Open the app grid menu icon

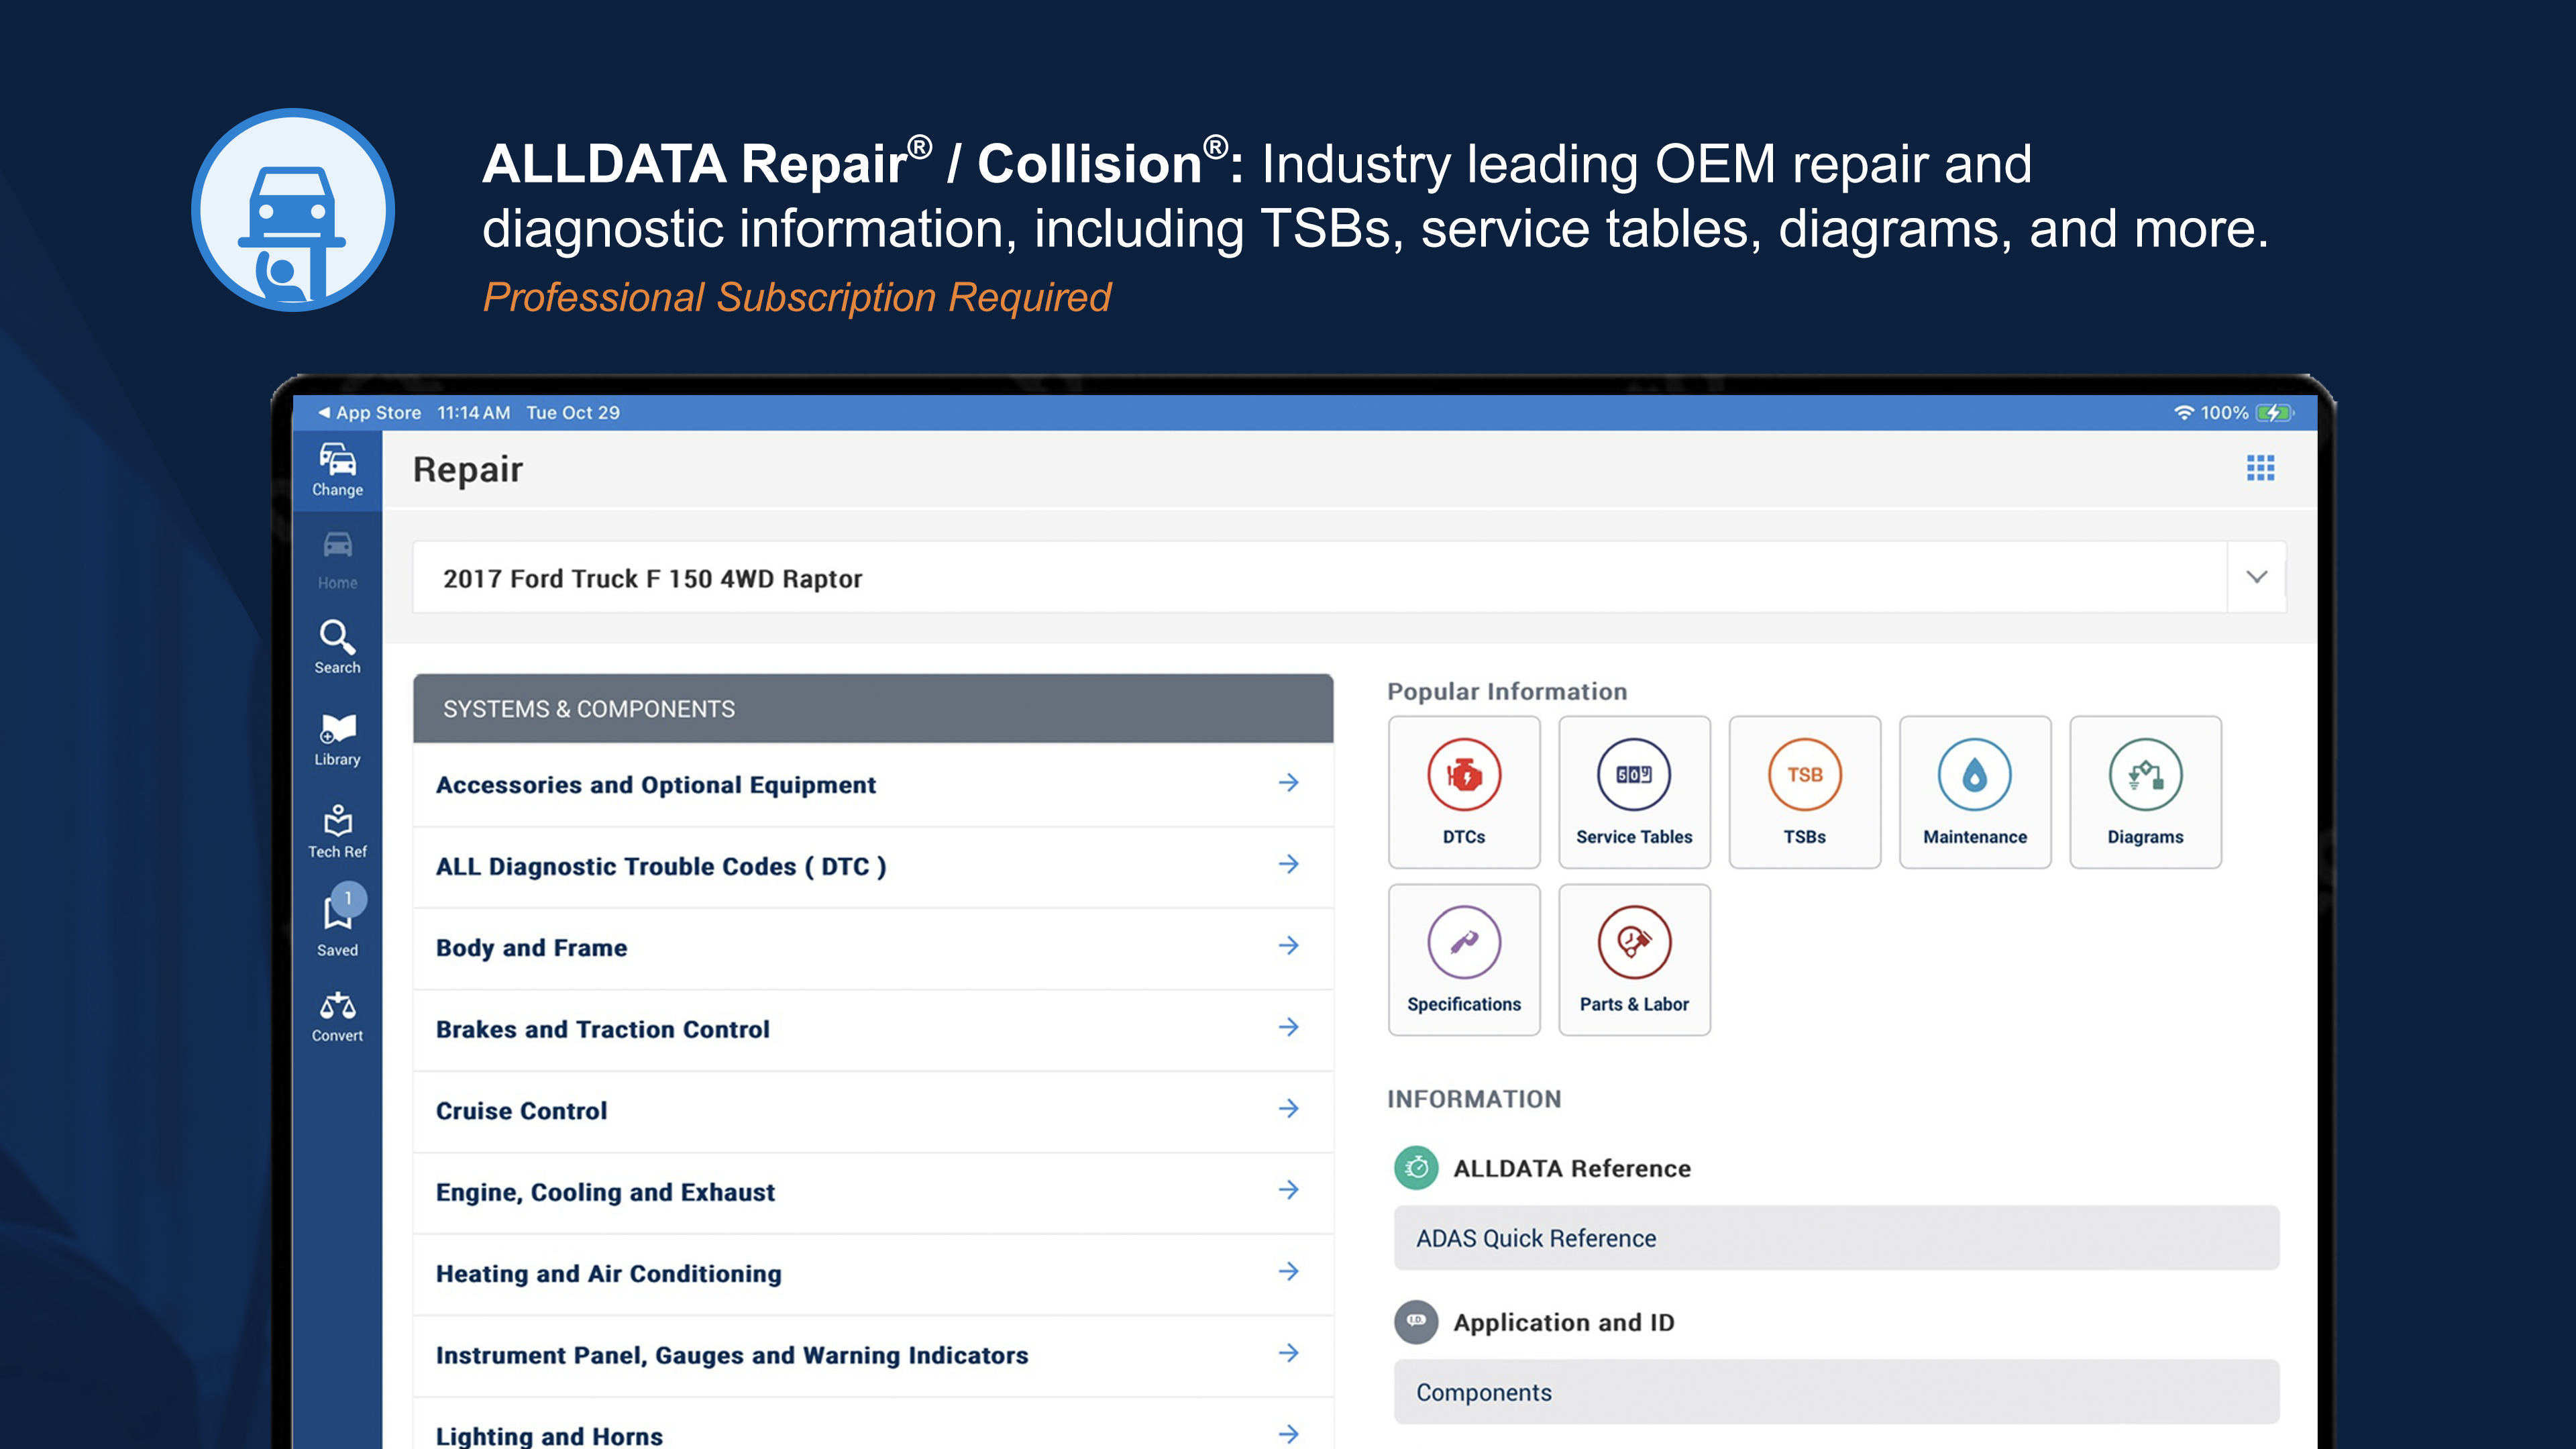2260,468
